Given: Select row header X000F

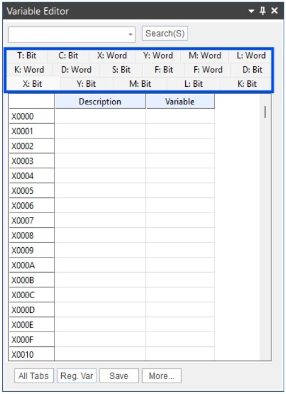Looking at the screenshot, I should coord(32,340).
